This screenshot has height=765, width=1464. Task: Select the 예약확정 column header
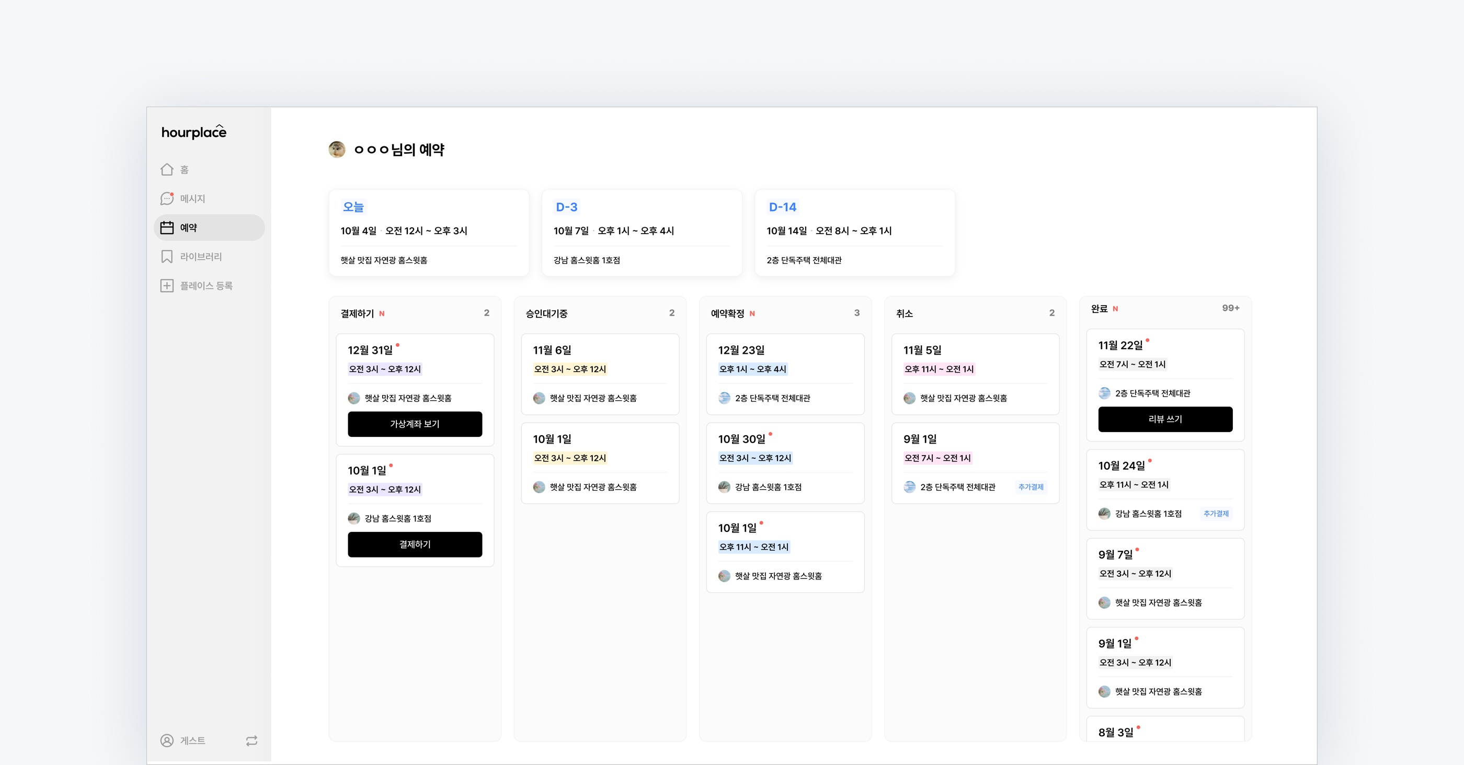click(727, 313)
